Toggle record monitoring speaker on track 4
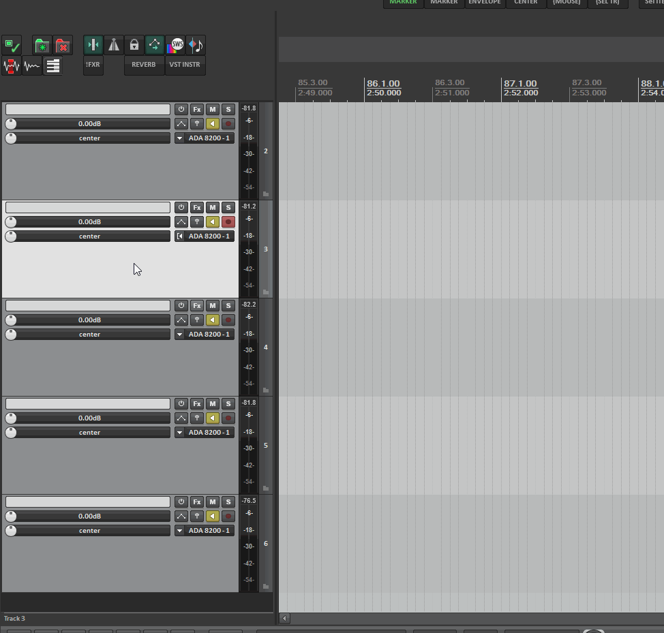664x633 pixels. (x=213, y=320)
